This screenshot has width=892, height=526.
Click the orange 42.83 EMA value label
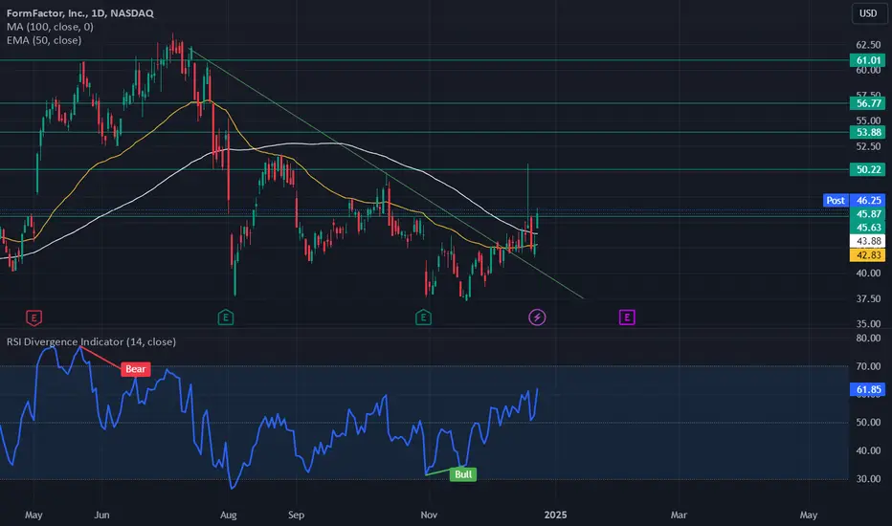click(x=867, y=254)
